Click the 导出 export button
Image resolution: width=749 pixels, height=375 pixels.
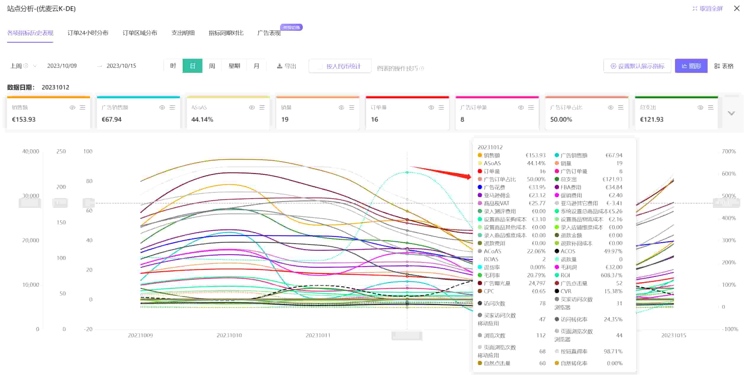[286, 66]
